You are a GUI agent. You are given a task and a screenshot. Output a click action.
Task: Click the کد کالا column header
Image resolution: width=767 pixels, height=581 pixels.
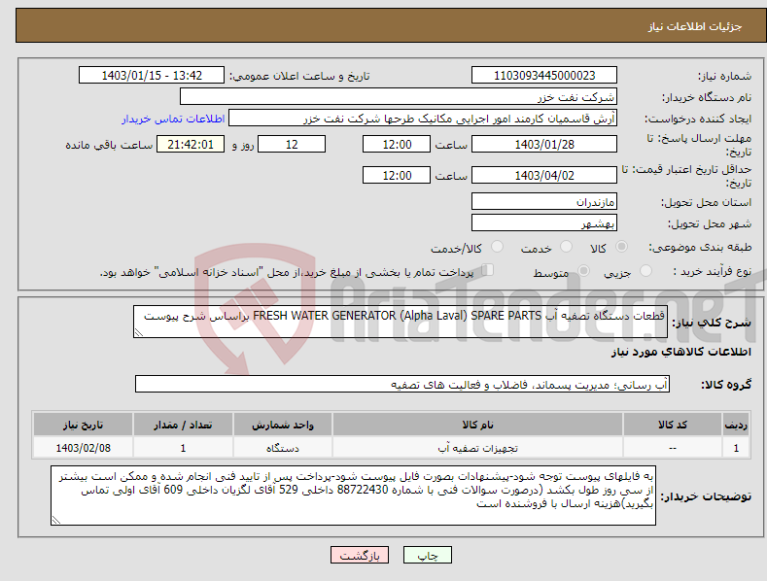(673, 425)
